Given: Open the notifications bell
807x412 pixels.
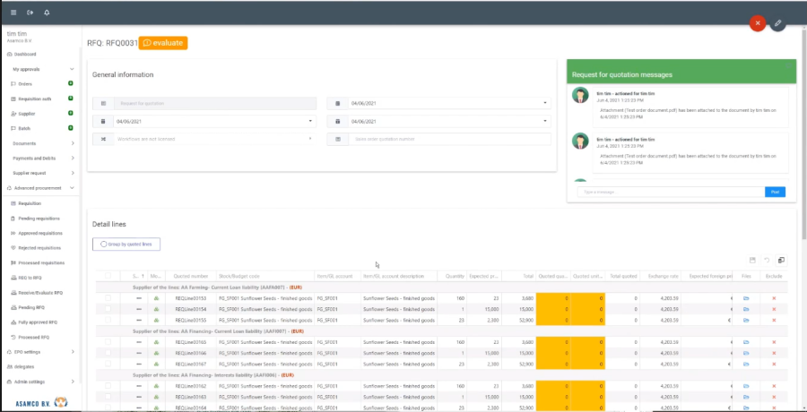Looking at the screenshot, I should (47, 13).
